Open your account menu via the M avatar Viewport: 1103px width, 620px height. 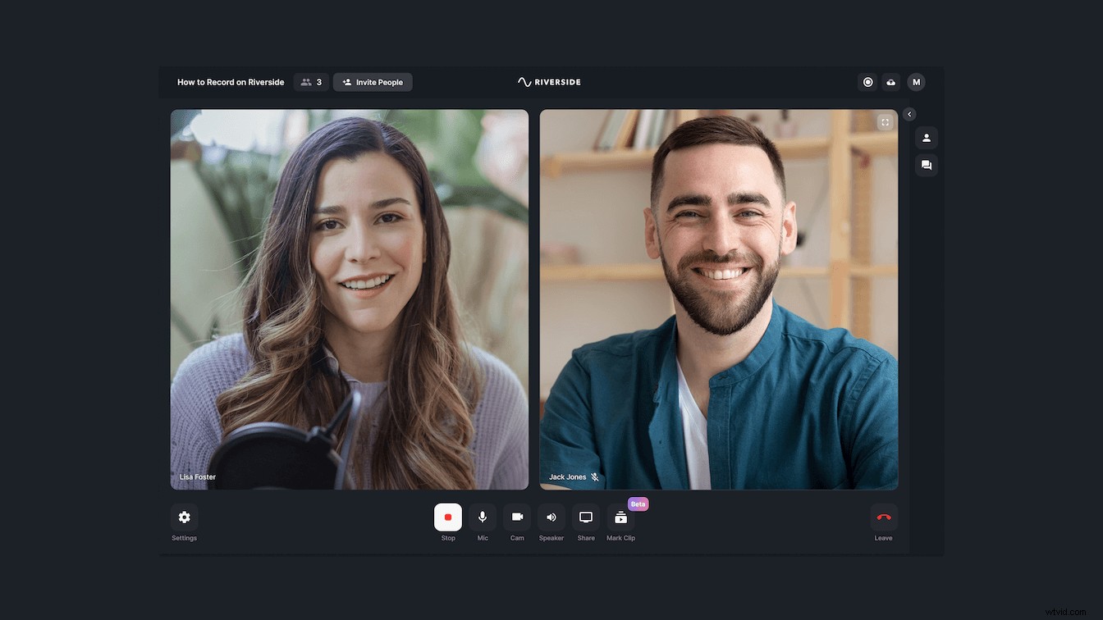pos(916,82)
